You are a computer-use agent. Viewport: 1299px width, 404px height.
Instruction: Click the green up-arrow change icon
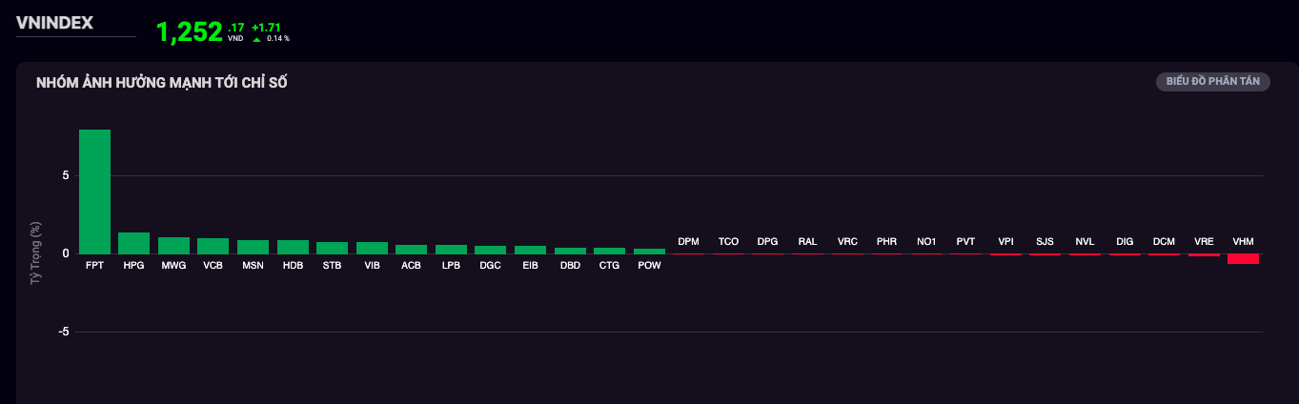point(256,39)
